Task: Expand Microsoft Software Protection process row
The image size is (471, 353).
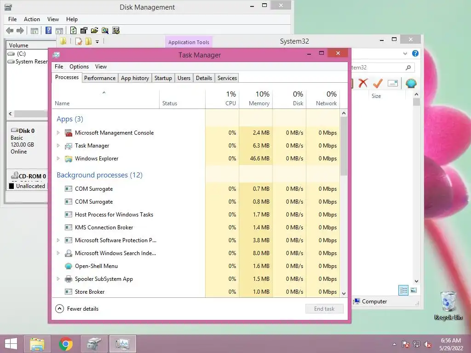Action: click(58, 240)
